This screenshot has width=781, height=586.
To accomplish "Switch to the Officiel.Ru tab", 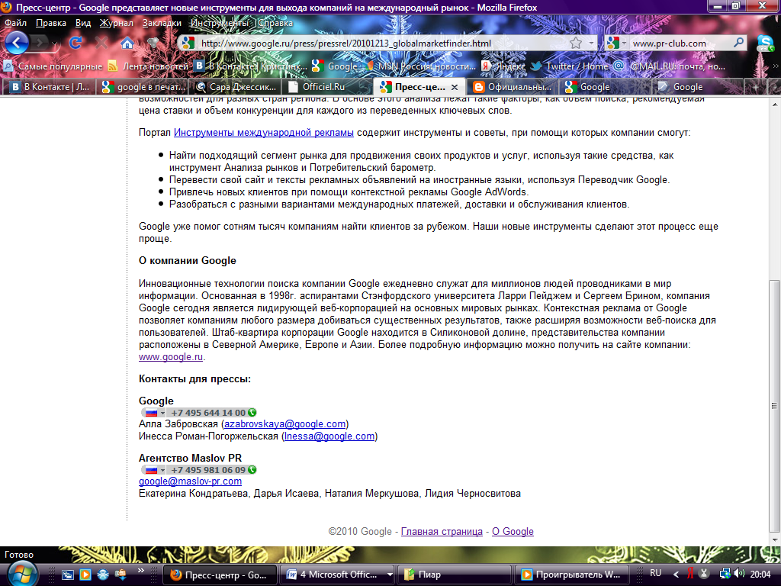I will coord(326,87).
